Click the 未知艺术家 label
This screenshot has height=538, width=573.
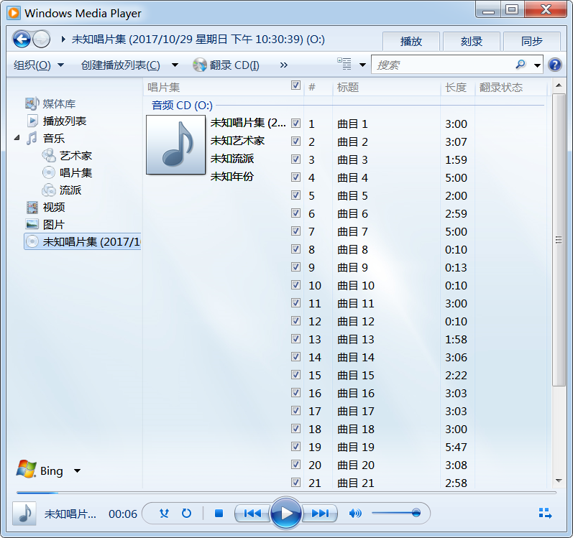point(237,141)
